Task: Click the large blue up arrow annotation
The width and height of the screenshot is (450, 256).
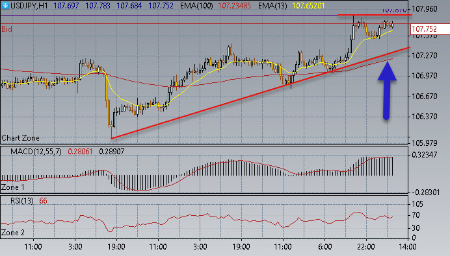Action: pyautogui.click(x=387, y=90)
